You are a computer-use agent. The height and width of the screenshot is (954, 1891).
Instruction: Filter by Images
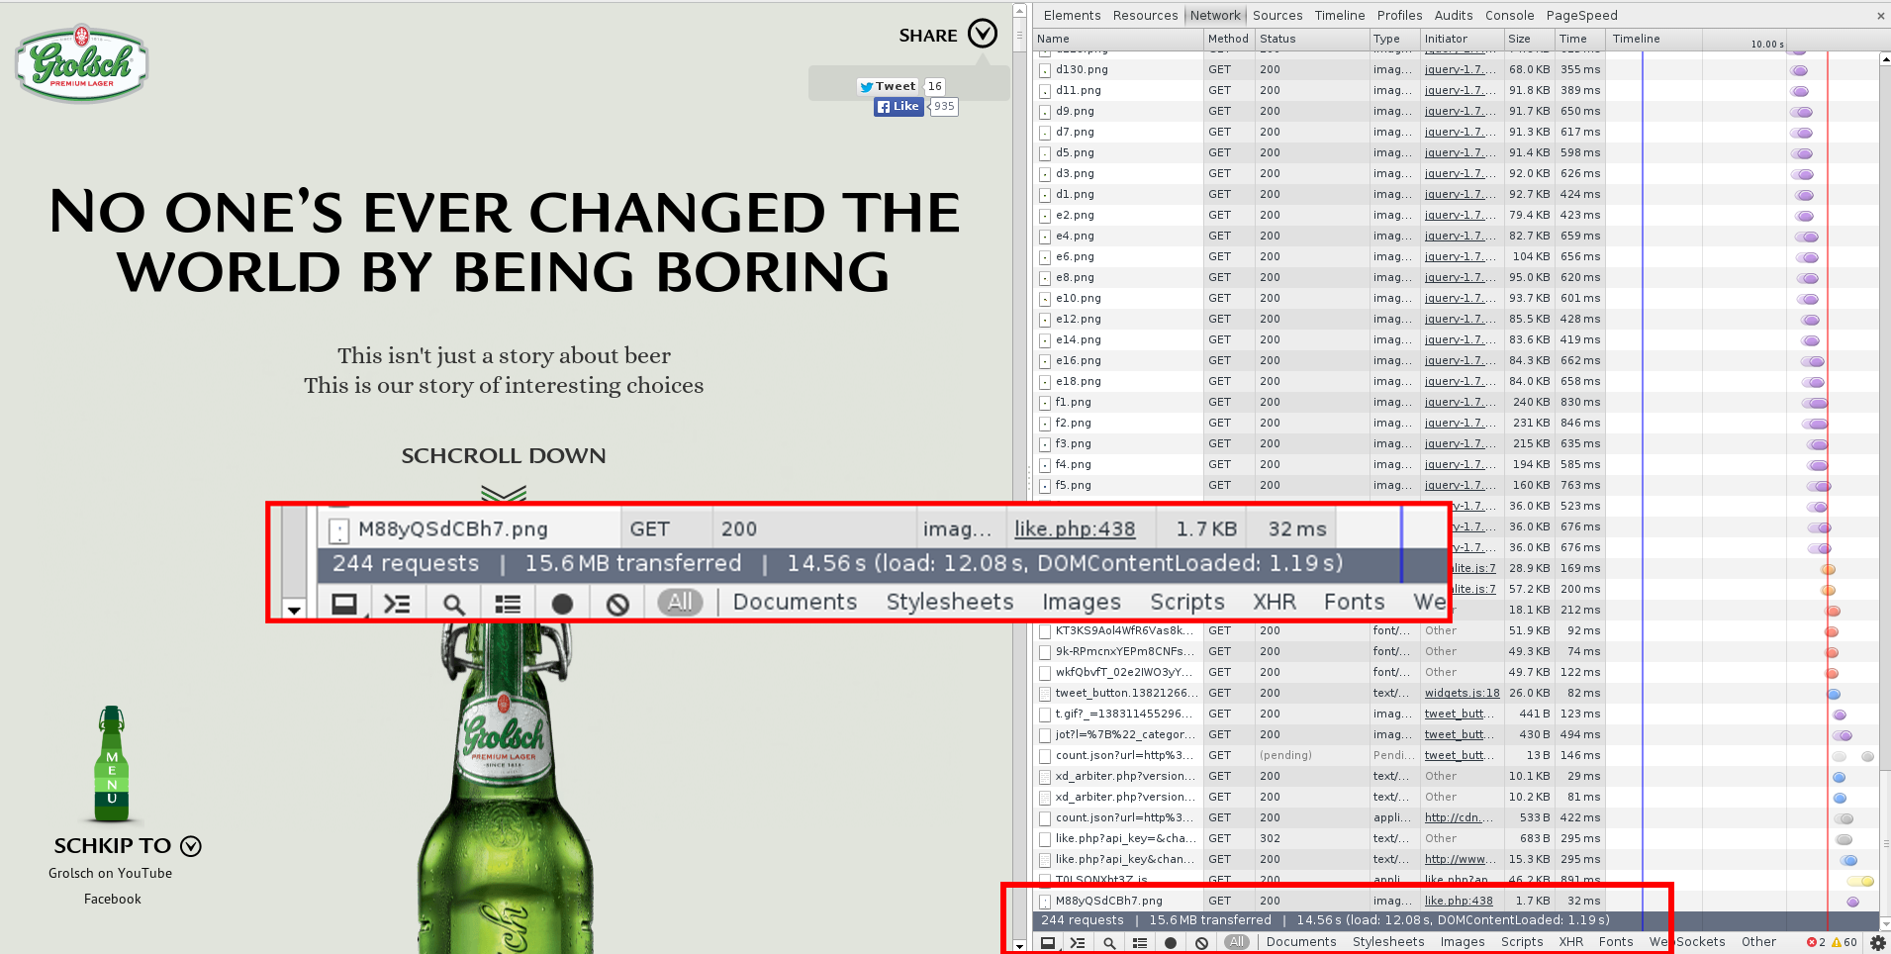point(1463,942)
